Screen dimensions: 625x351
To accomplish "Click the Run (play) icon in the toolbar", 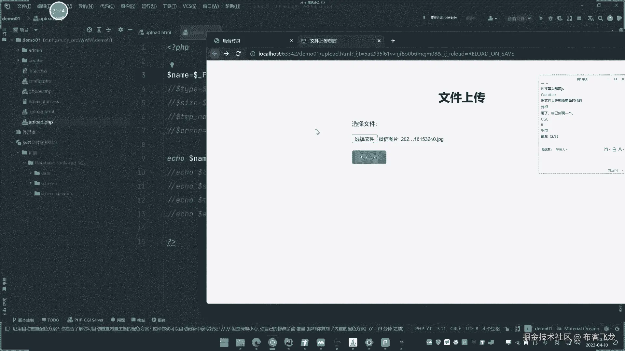I will (541, 19).
